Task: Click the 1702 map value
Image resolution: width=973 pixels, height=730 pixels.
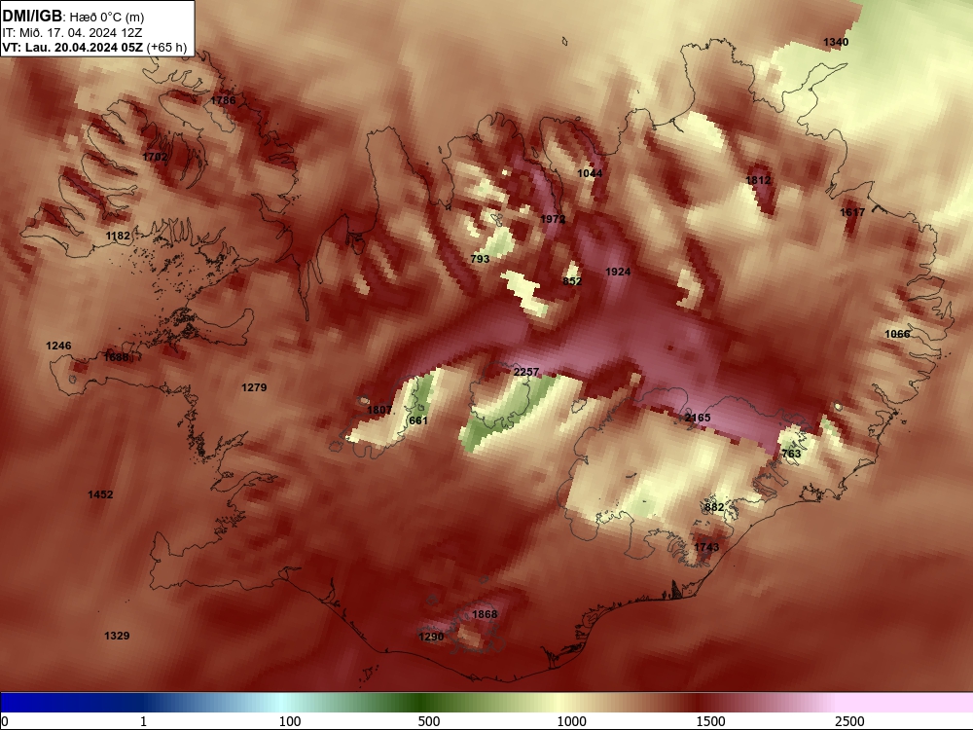Action: [x=155, y=157]
